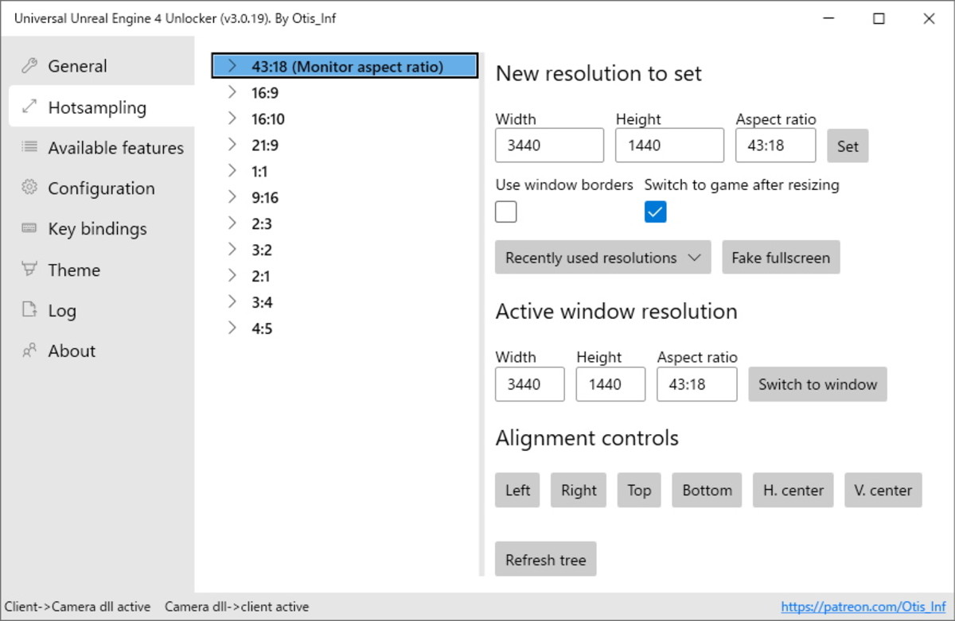
Task: Expand the 1:1 resolution group
Action: (232, 171)
